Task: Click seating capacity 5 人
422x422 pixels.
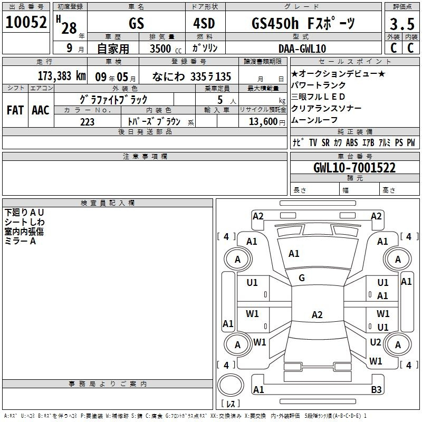Action: [227, 100]
